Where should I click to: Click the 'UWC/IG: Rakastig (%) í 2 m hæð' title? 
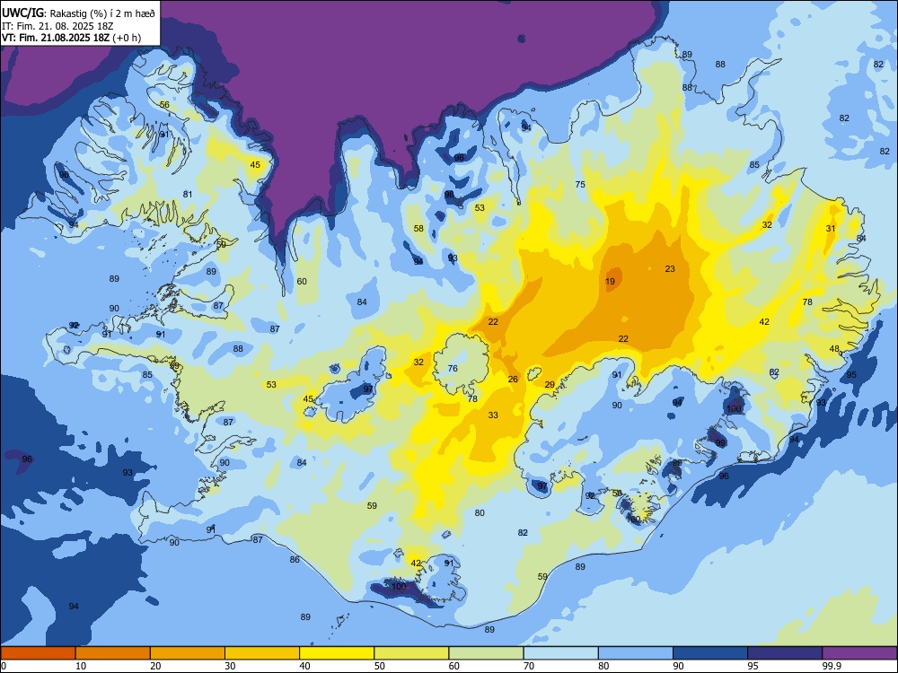tap(78, 13)
